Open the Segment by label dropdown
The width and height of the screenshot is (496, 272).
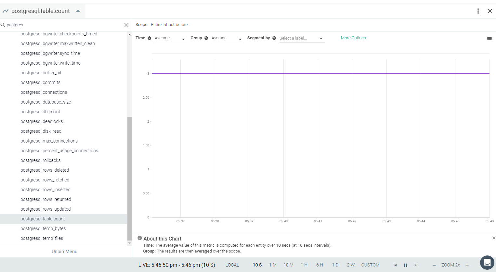[x=302, y=38]
